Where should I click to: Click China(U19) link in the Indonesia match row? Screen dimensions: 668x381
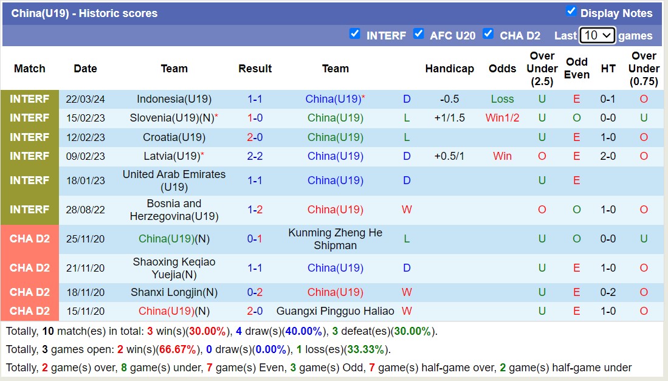click(x=334, y=99)
